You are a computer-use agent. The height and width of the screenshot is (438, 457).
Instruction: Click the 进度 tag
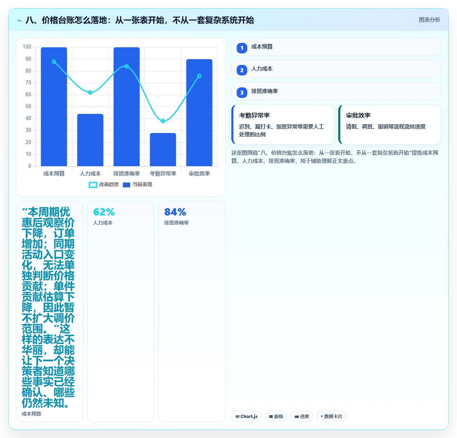click(302, 416)
